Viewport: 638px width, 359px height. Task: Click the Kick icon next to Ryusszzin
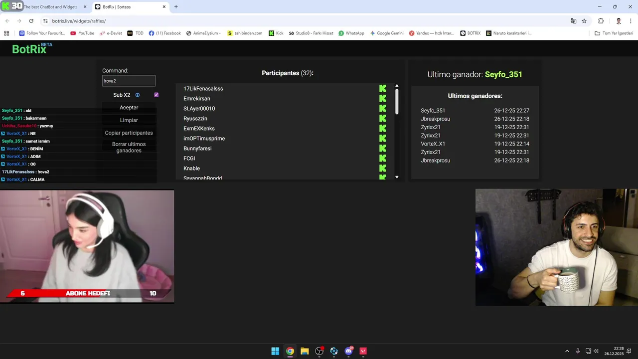tap(382, 118)
